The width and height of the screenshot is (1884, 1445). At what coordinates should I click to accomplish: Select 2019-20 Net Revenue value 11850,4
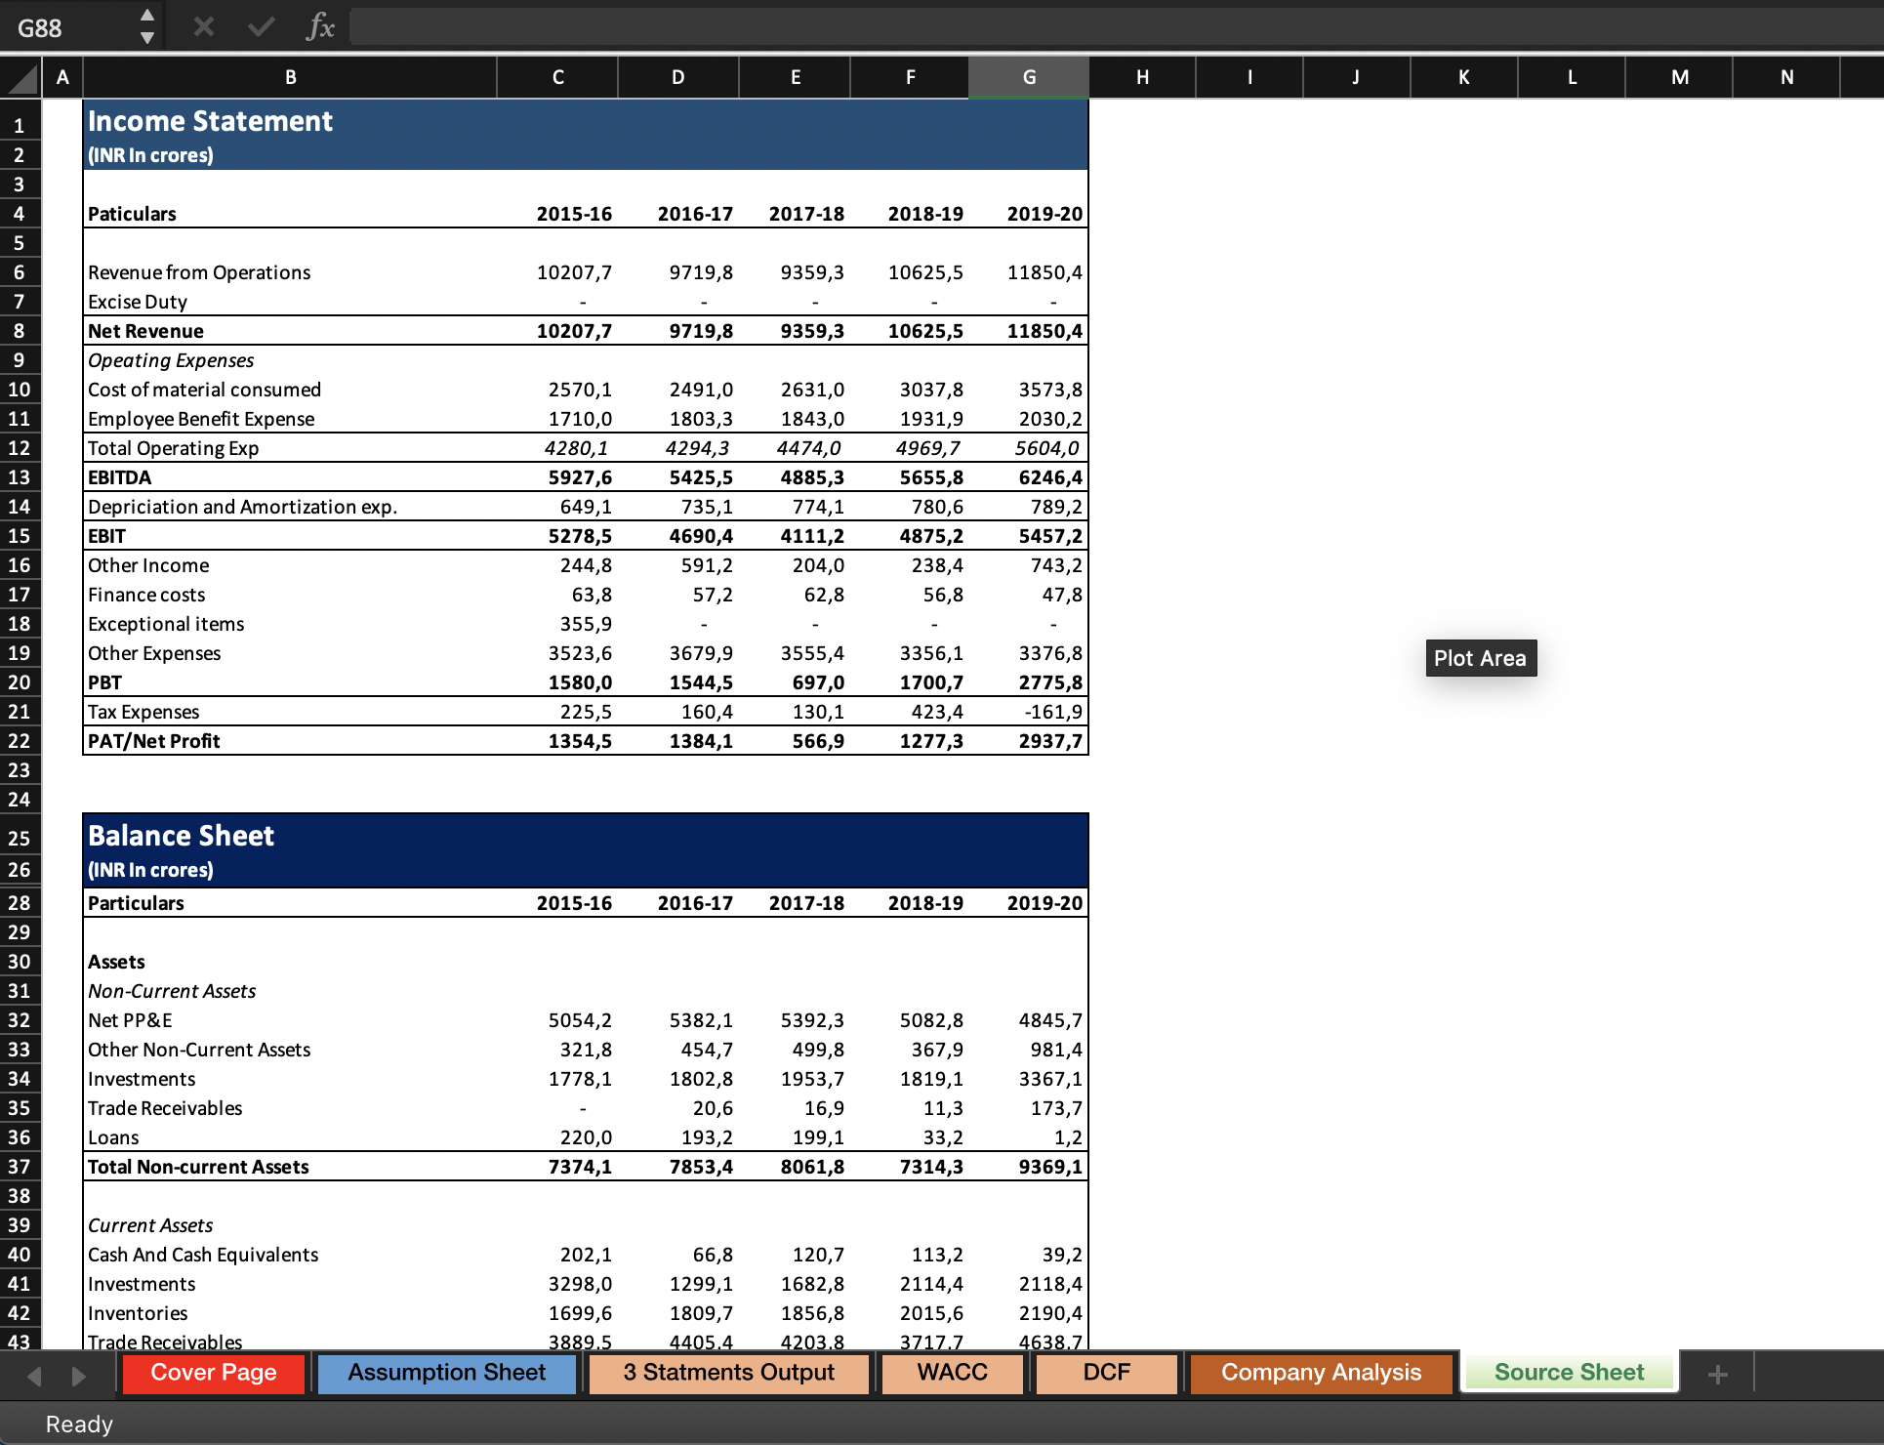pos(1044,331)
